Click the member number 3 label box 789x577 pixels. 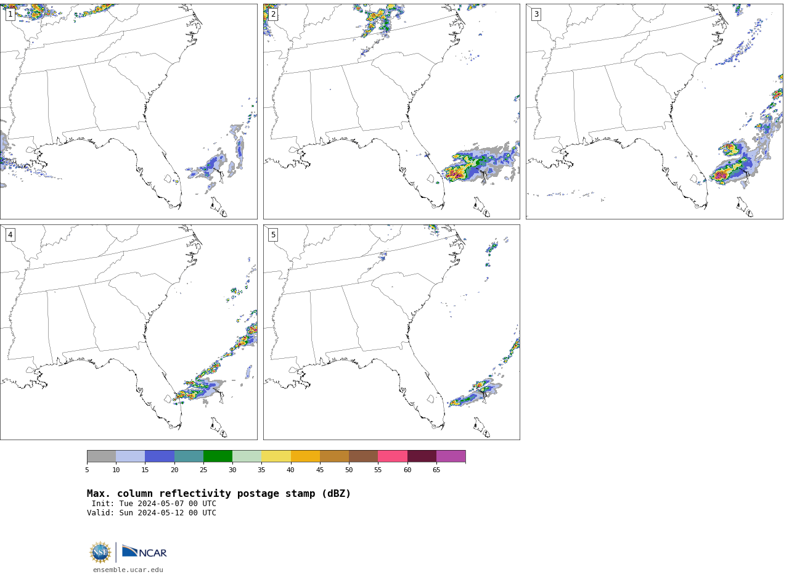536,14
